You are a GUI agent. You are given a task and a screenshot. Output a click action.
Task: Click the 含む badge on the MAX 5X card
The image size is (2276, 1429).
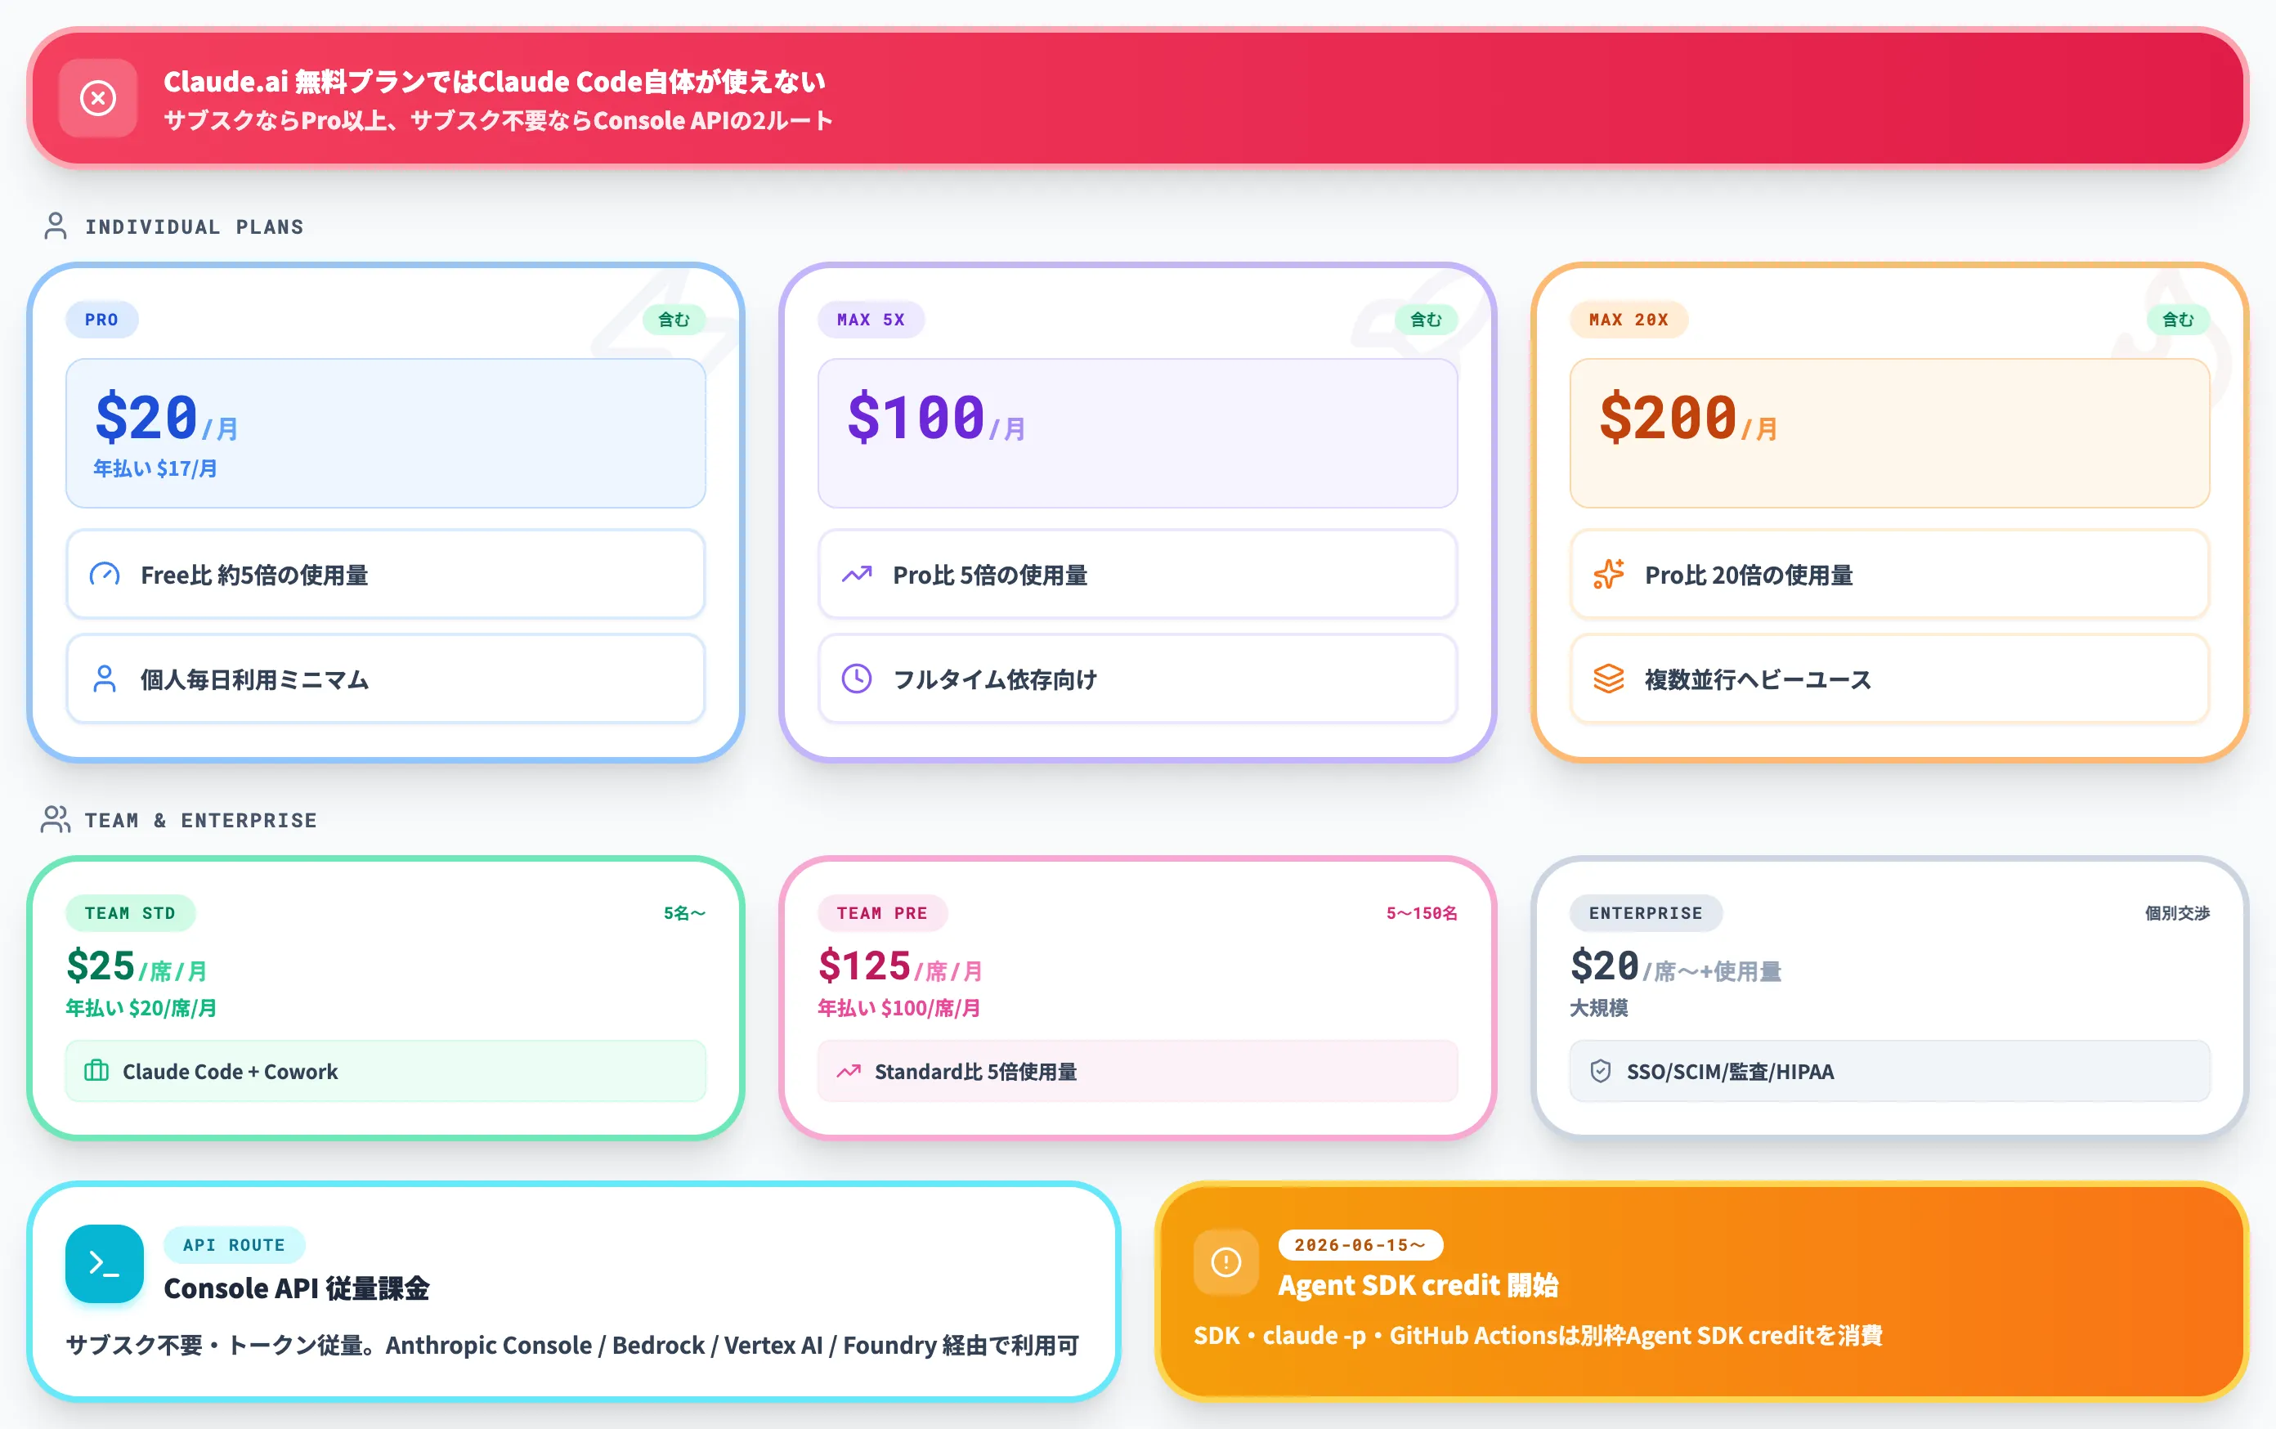(1427, 320)
